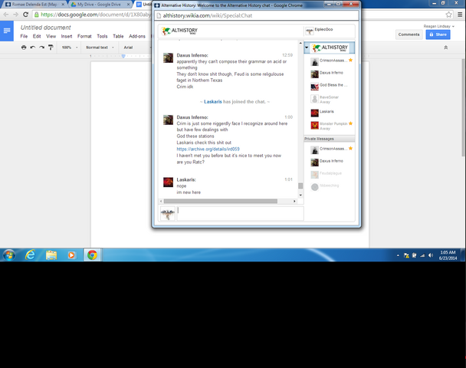This screenshot has width=466, height=368.
Task: Click the bookmark star in address bar
Action: [x=448, y=15]
